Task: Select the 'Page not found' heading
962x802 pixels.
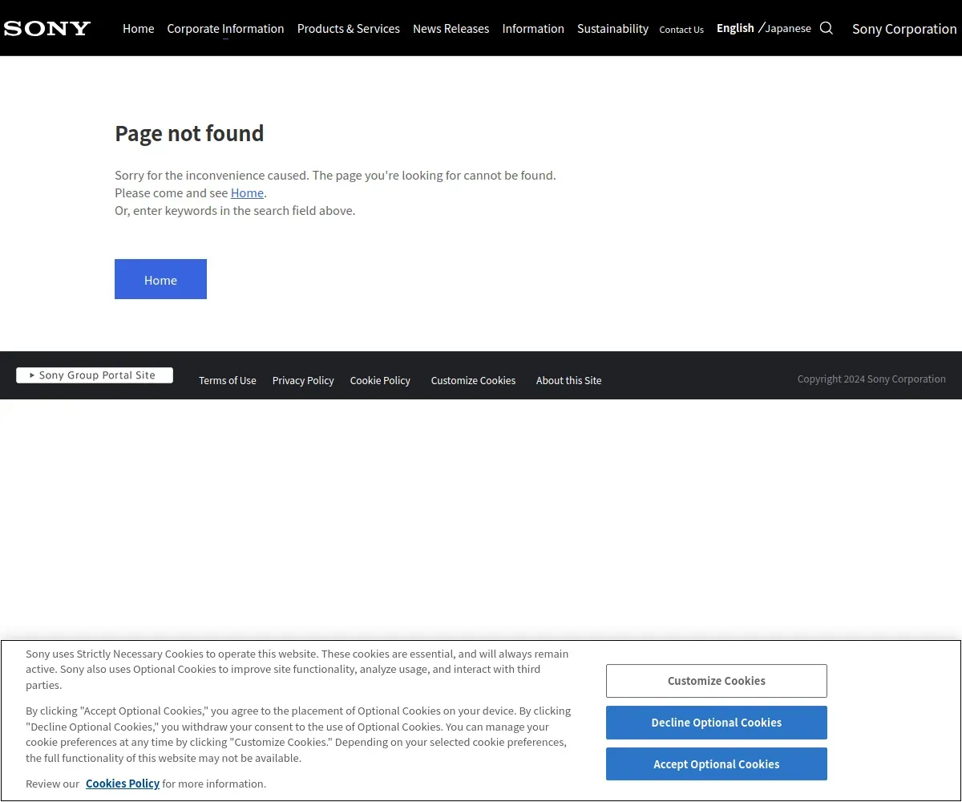Action: [189, 133]
